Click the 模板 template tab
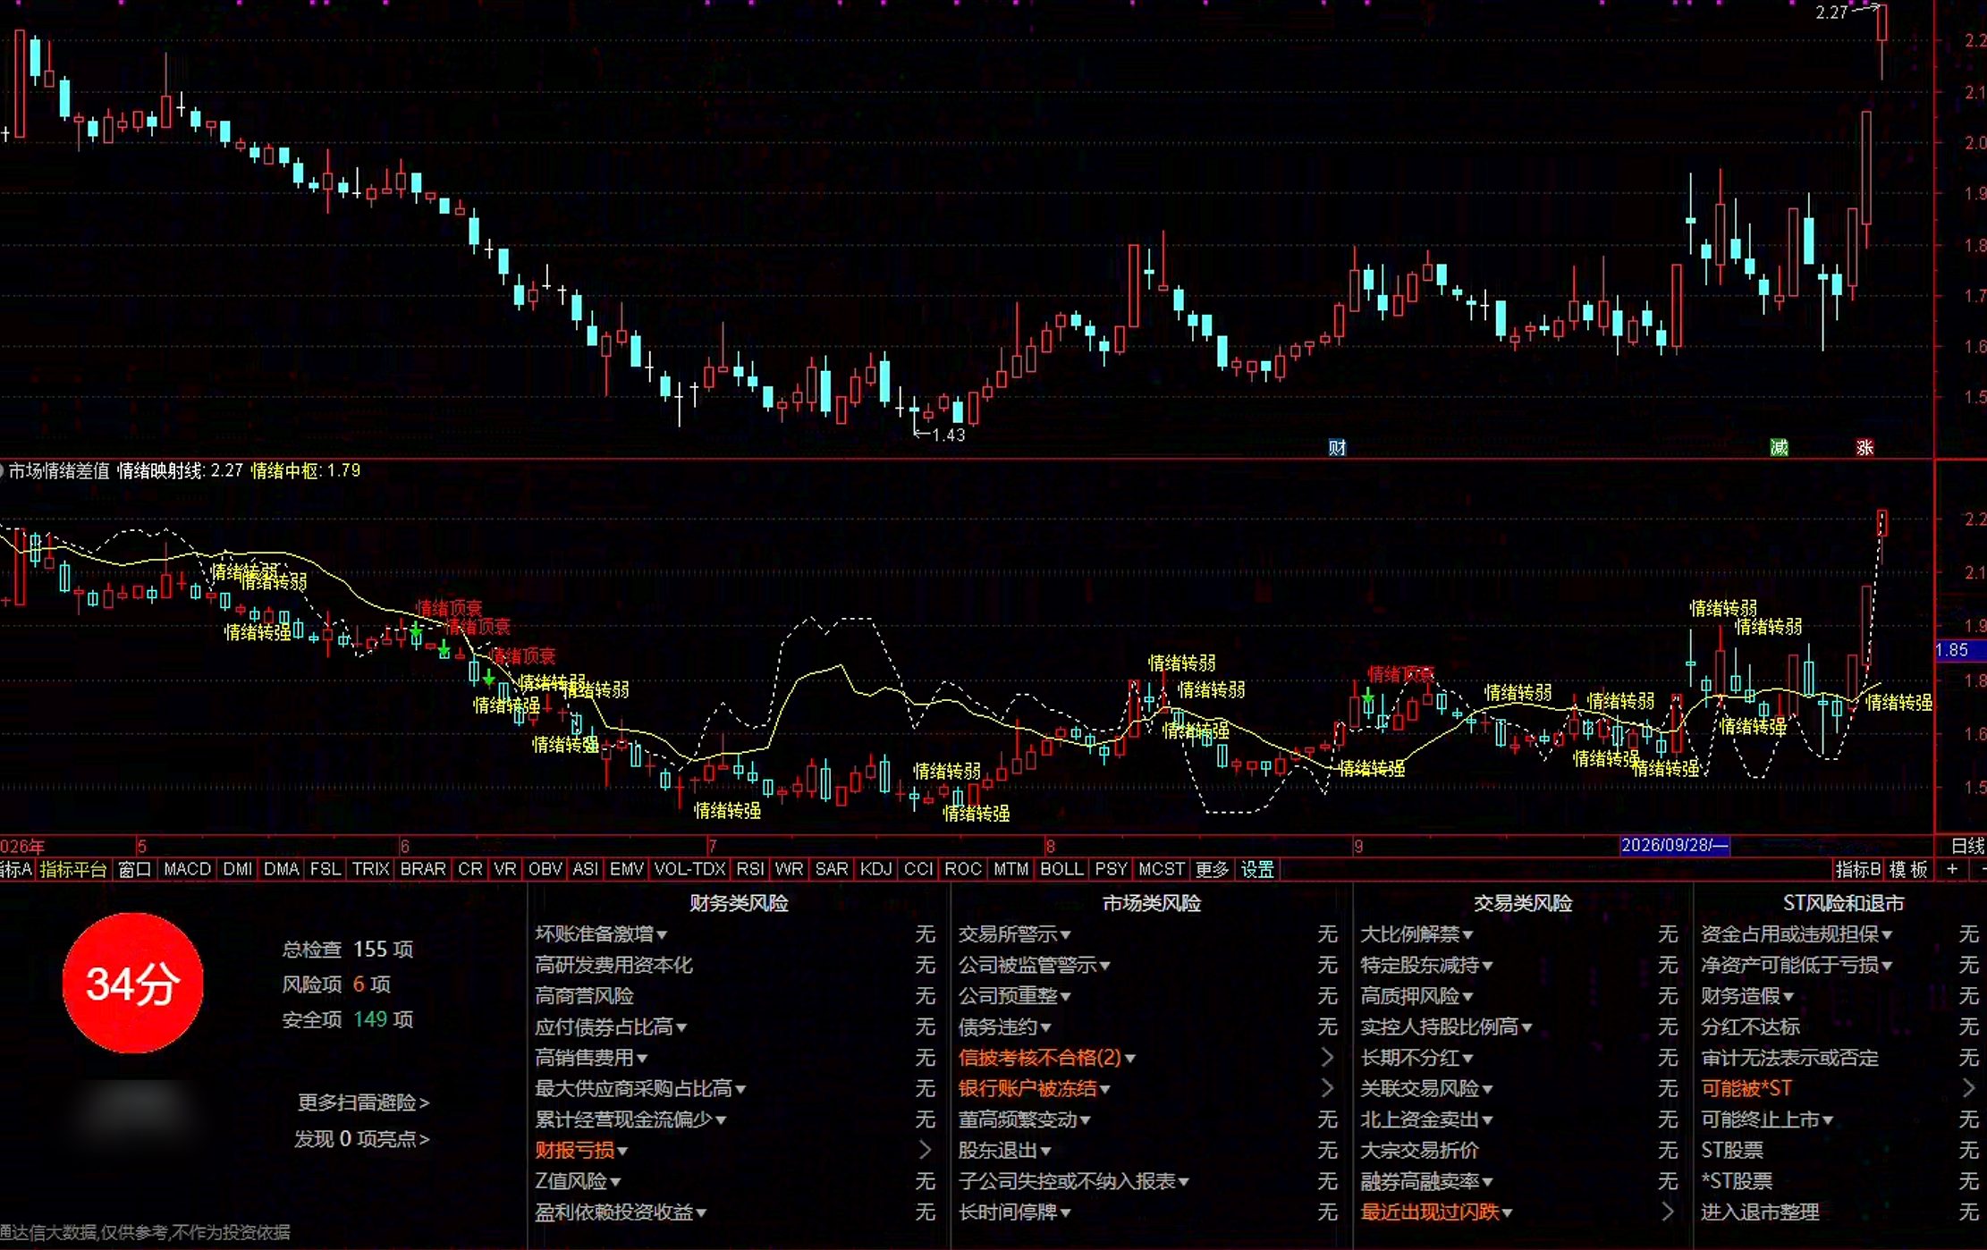 coord(1908,869)
